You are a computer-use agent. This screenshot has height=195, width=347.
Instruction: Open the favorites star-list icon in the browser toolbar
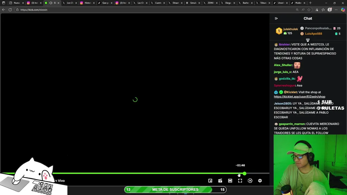coord(323,10)
